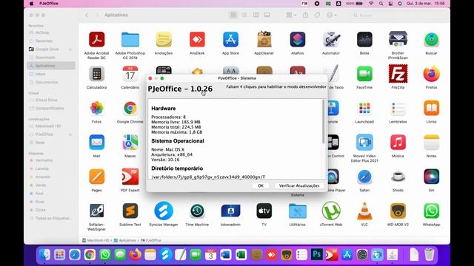Click the PJeOffice - 1.0.26 title text
Screen dimensions: 474x266
(x=180, y=89)
